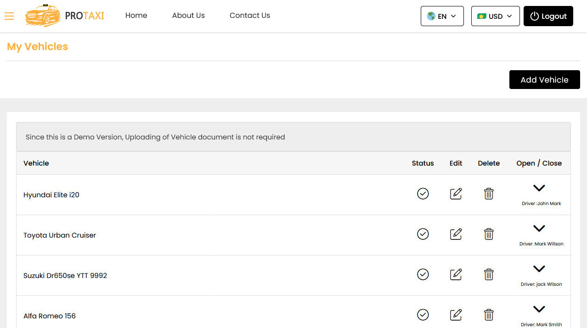Viewport: 587px width, 328px height.
Task: Edit the Alfa Romeo 156 vehicle
Action: tap(456, 315)
